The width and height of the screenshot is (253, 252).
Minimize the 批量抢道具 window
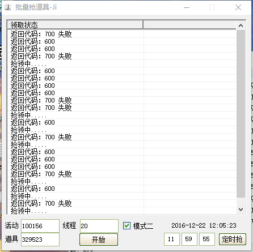point(187,7)
